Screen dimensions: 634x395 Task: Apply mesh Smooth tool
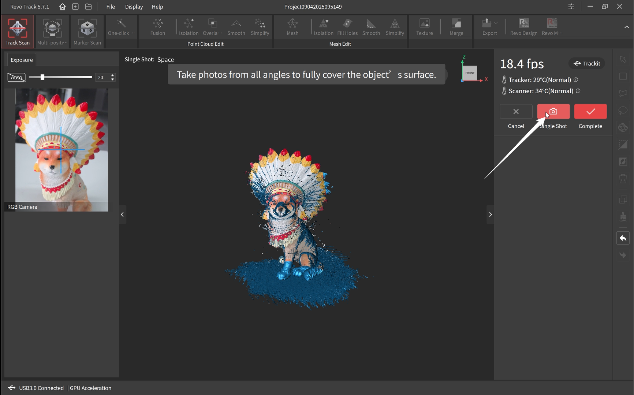[371, 27]
